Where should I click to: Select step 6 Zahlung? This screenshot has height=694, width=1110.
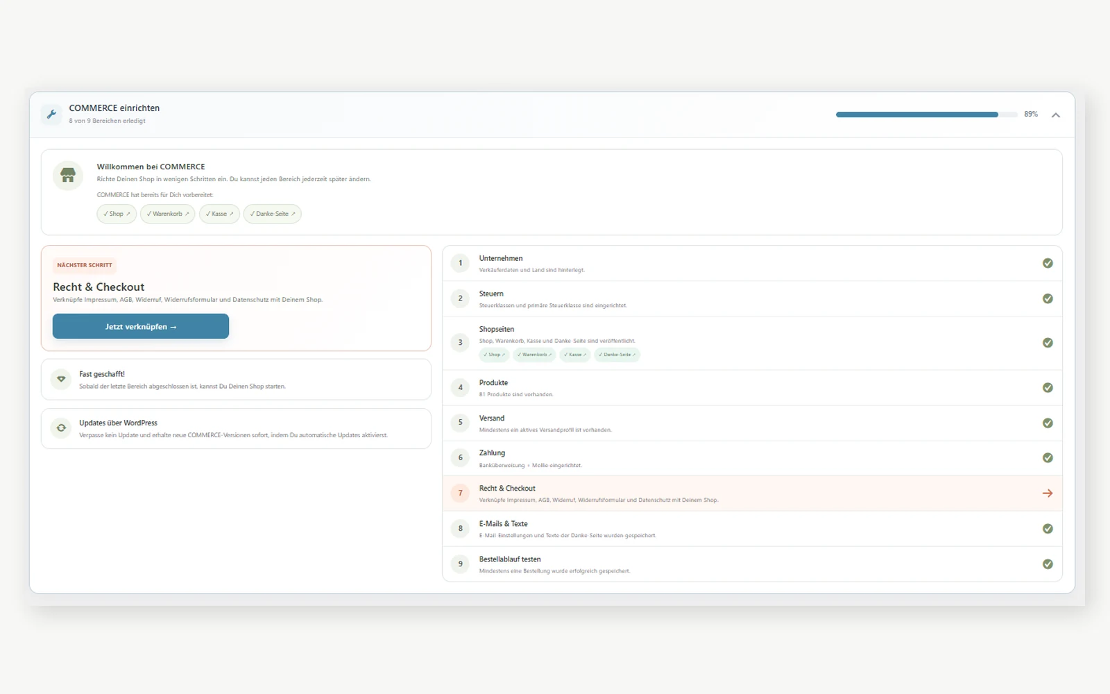[752, 458]
